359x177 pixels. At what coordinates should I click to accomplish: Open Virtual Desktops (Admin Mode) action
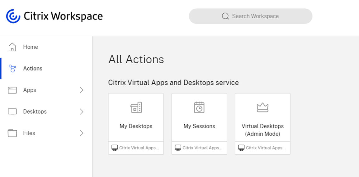pos(262,130)
